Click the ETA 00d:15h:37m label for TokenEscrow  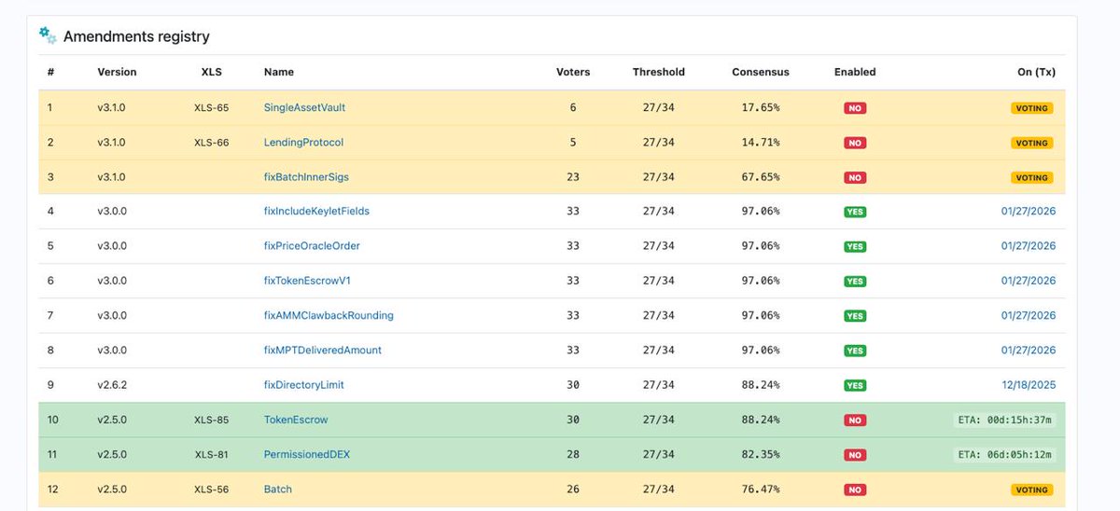1006,420
